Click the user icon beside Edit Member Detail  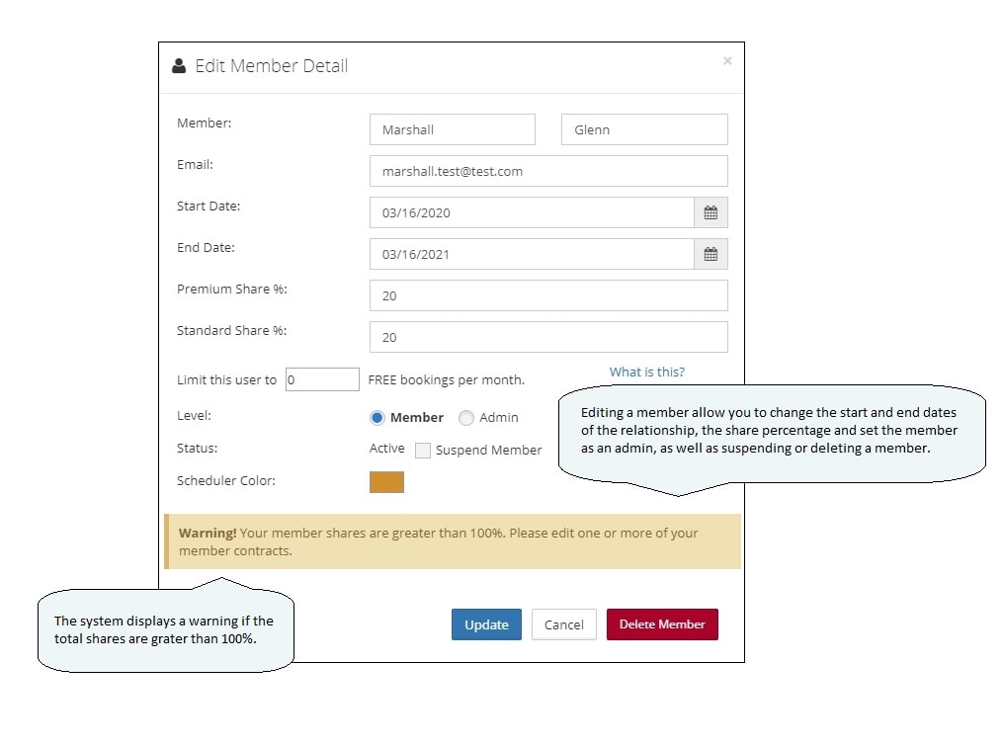[179, 66]
